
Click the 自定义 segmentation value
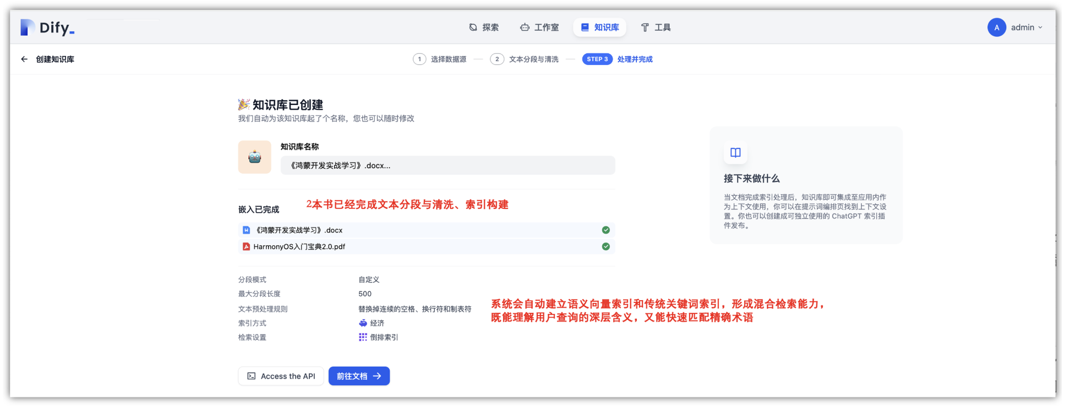(369, 280)
